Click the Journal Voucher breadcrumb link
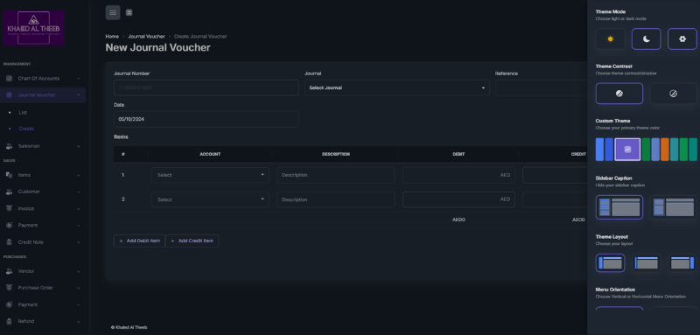Image resolution: width=700 pixels, height=335 pixels. click(146, 36)
